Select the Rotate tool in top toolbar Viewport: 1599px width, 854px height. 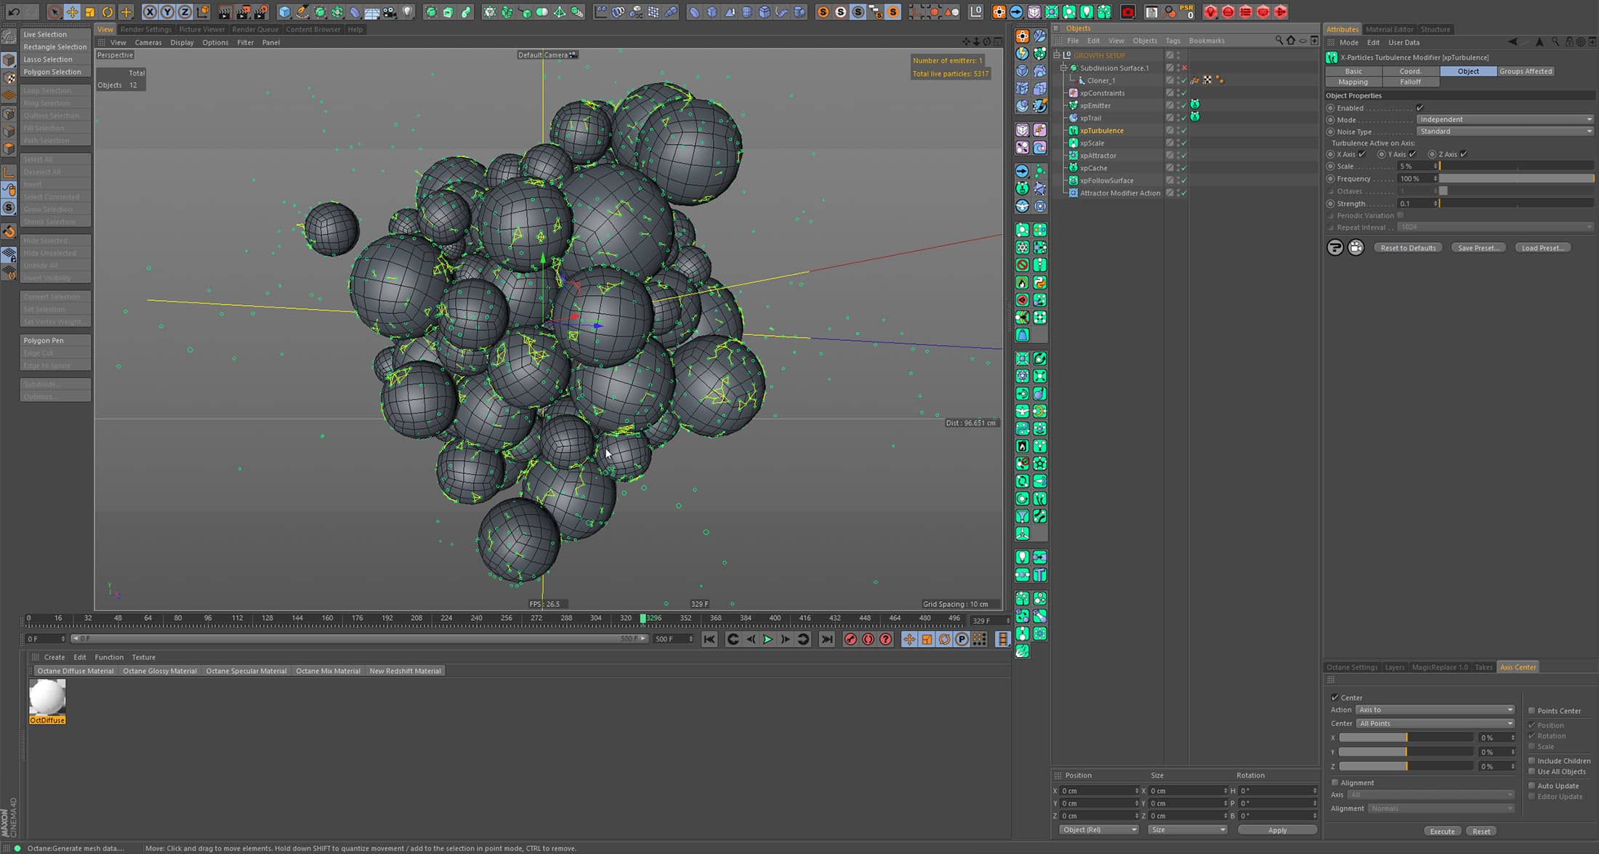(x=108, y=12)
